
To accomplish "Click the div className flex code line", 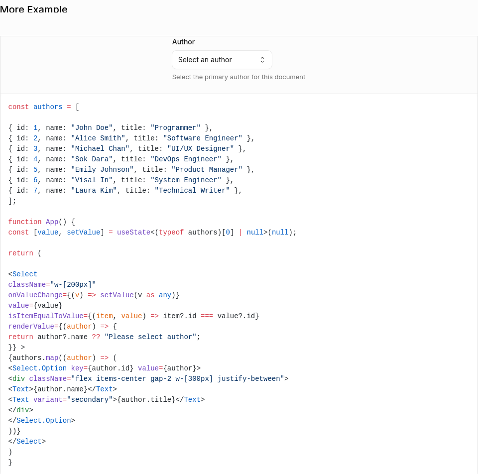I will click(x=148, y=378).
